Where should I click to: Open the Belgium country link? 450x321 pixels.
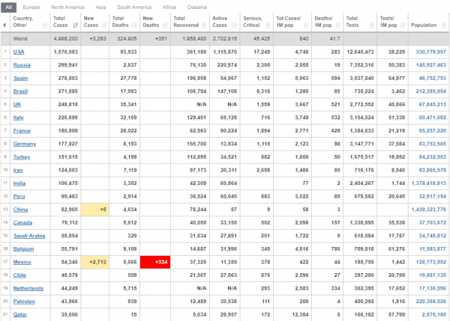pyautogui.click(x=23, y=249)
